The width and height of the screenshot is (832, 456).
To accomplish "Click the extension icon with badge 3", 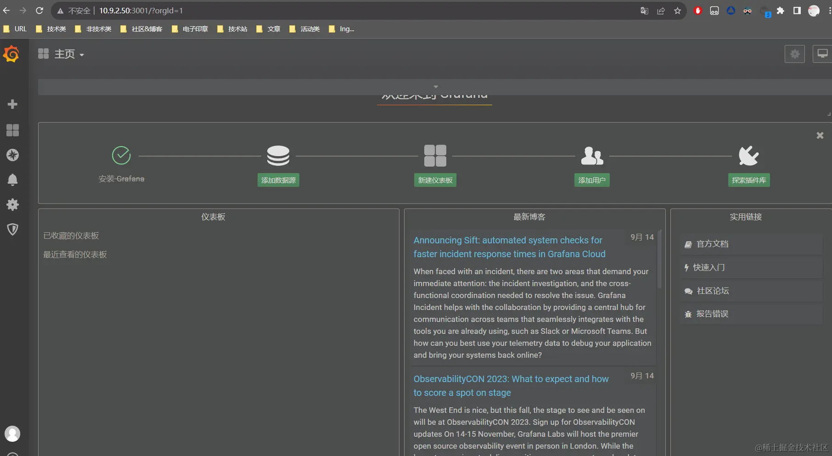I will 765,11.
